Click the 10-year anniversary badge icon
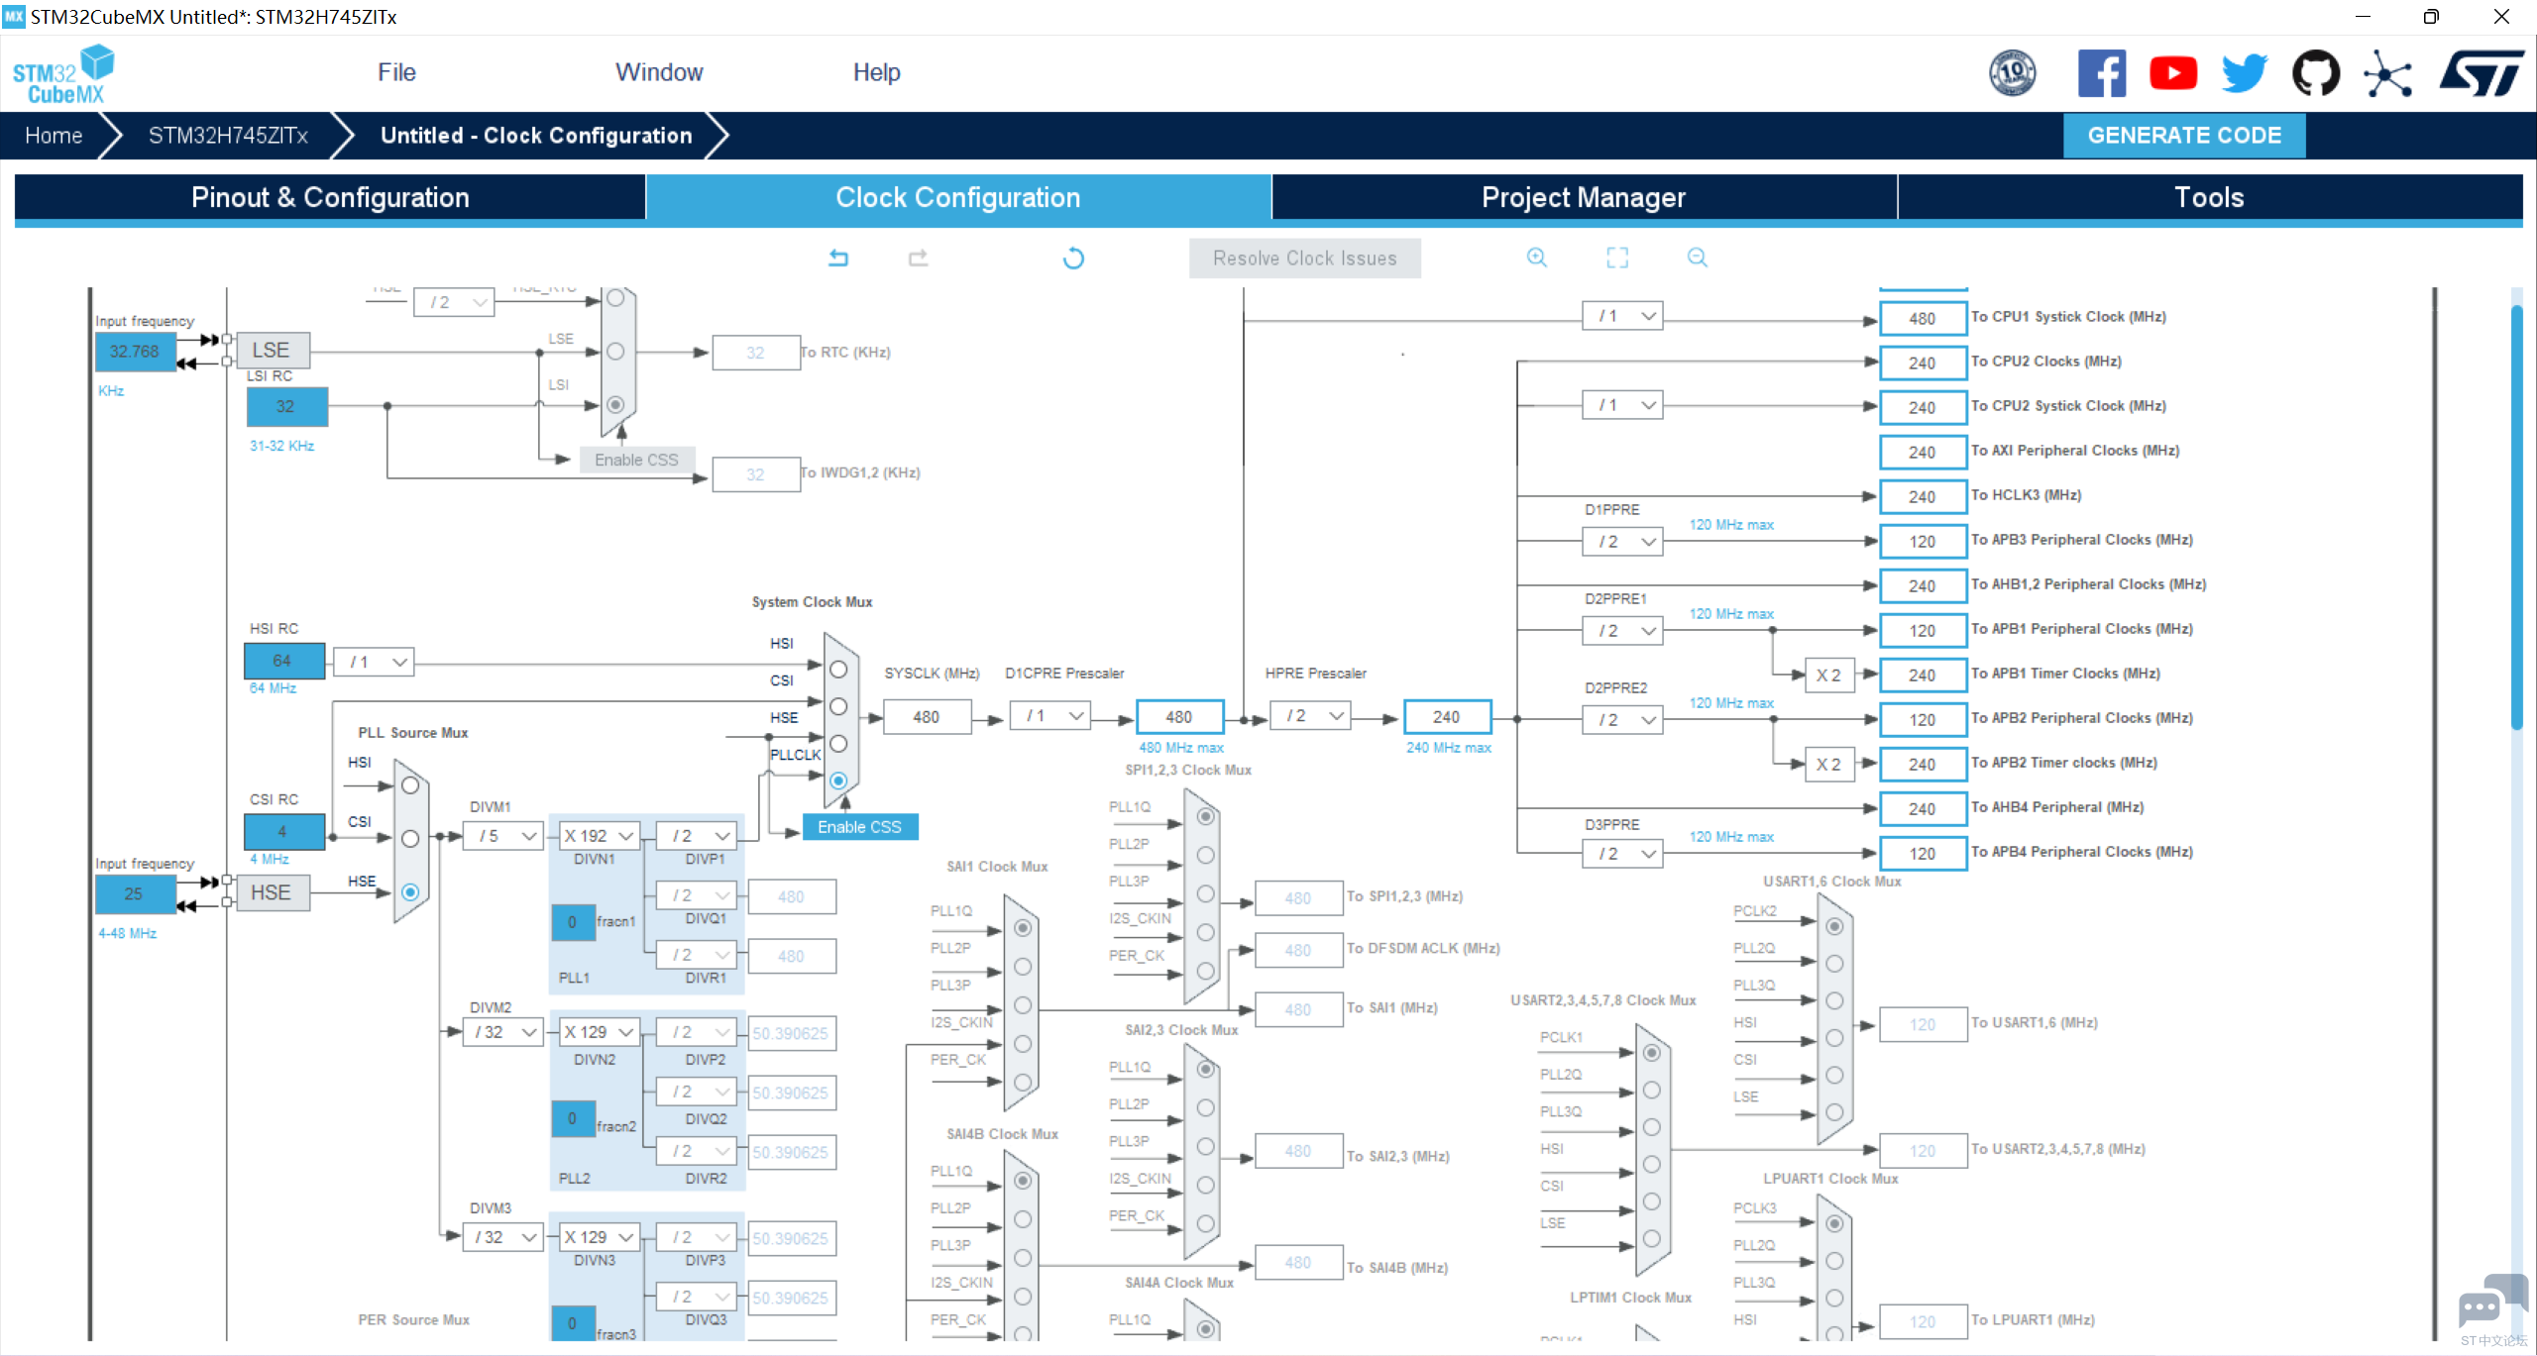The height and width of the screenshot is (1356, 2537). [2013, 73]
